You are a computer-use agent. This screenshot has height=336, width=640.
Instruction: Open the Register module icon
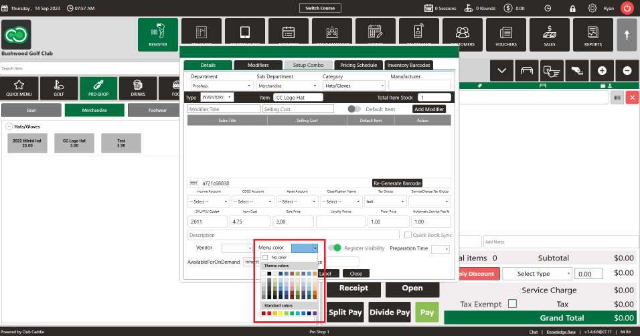pyautogui.click(x=158, y=35)
